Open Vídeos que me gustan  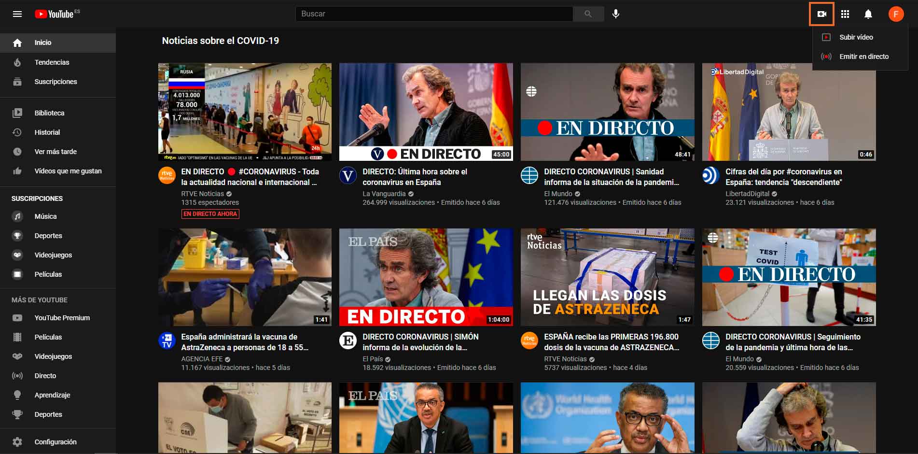point(58,171)
